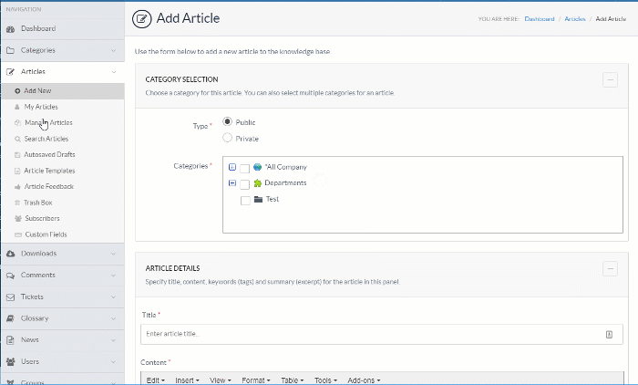The height and width of the screenshot is (385, 638).
Task: Collapse the Category Selection panel
Action: pyautogui.click(x=610, y=80)
